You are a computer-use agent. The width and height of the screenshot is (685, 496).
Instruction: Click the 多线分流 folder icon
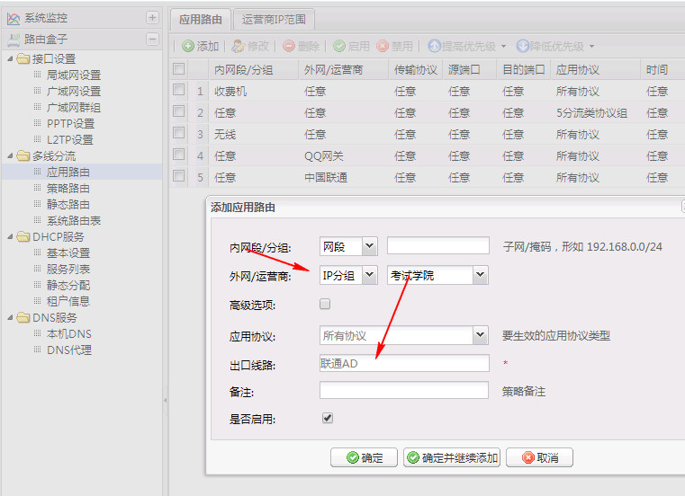point(23,155)
